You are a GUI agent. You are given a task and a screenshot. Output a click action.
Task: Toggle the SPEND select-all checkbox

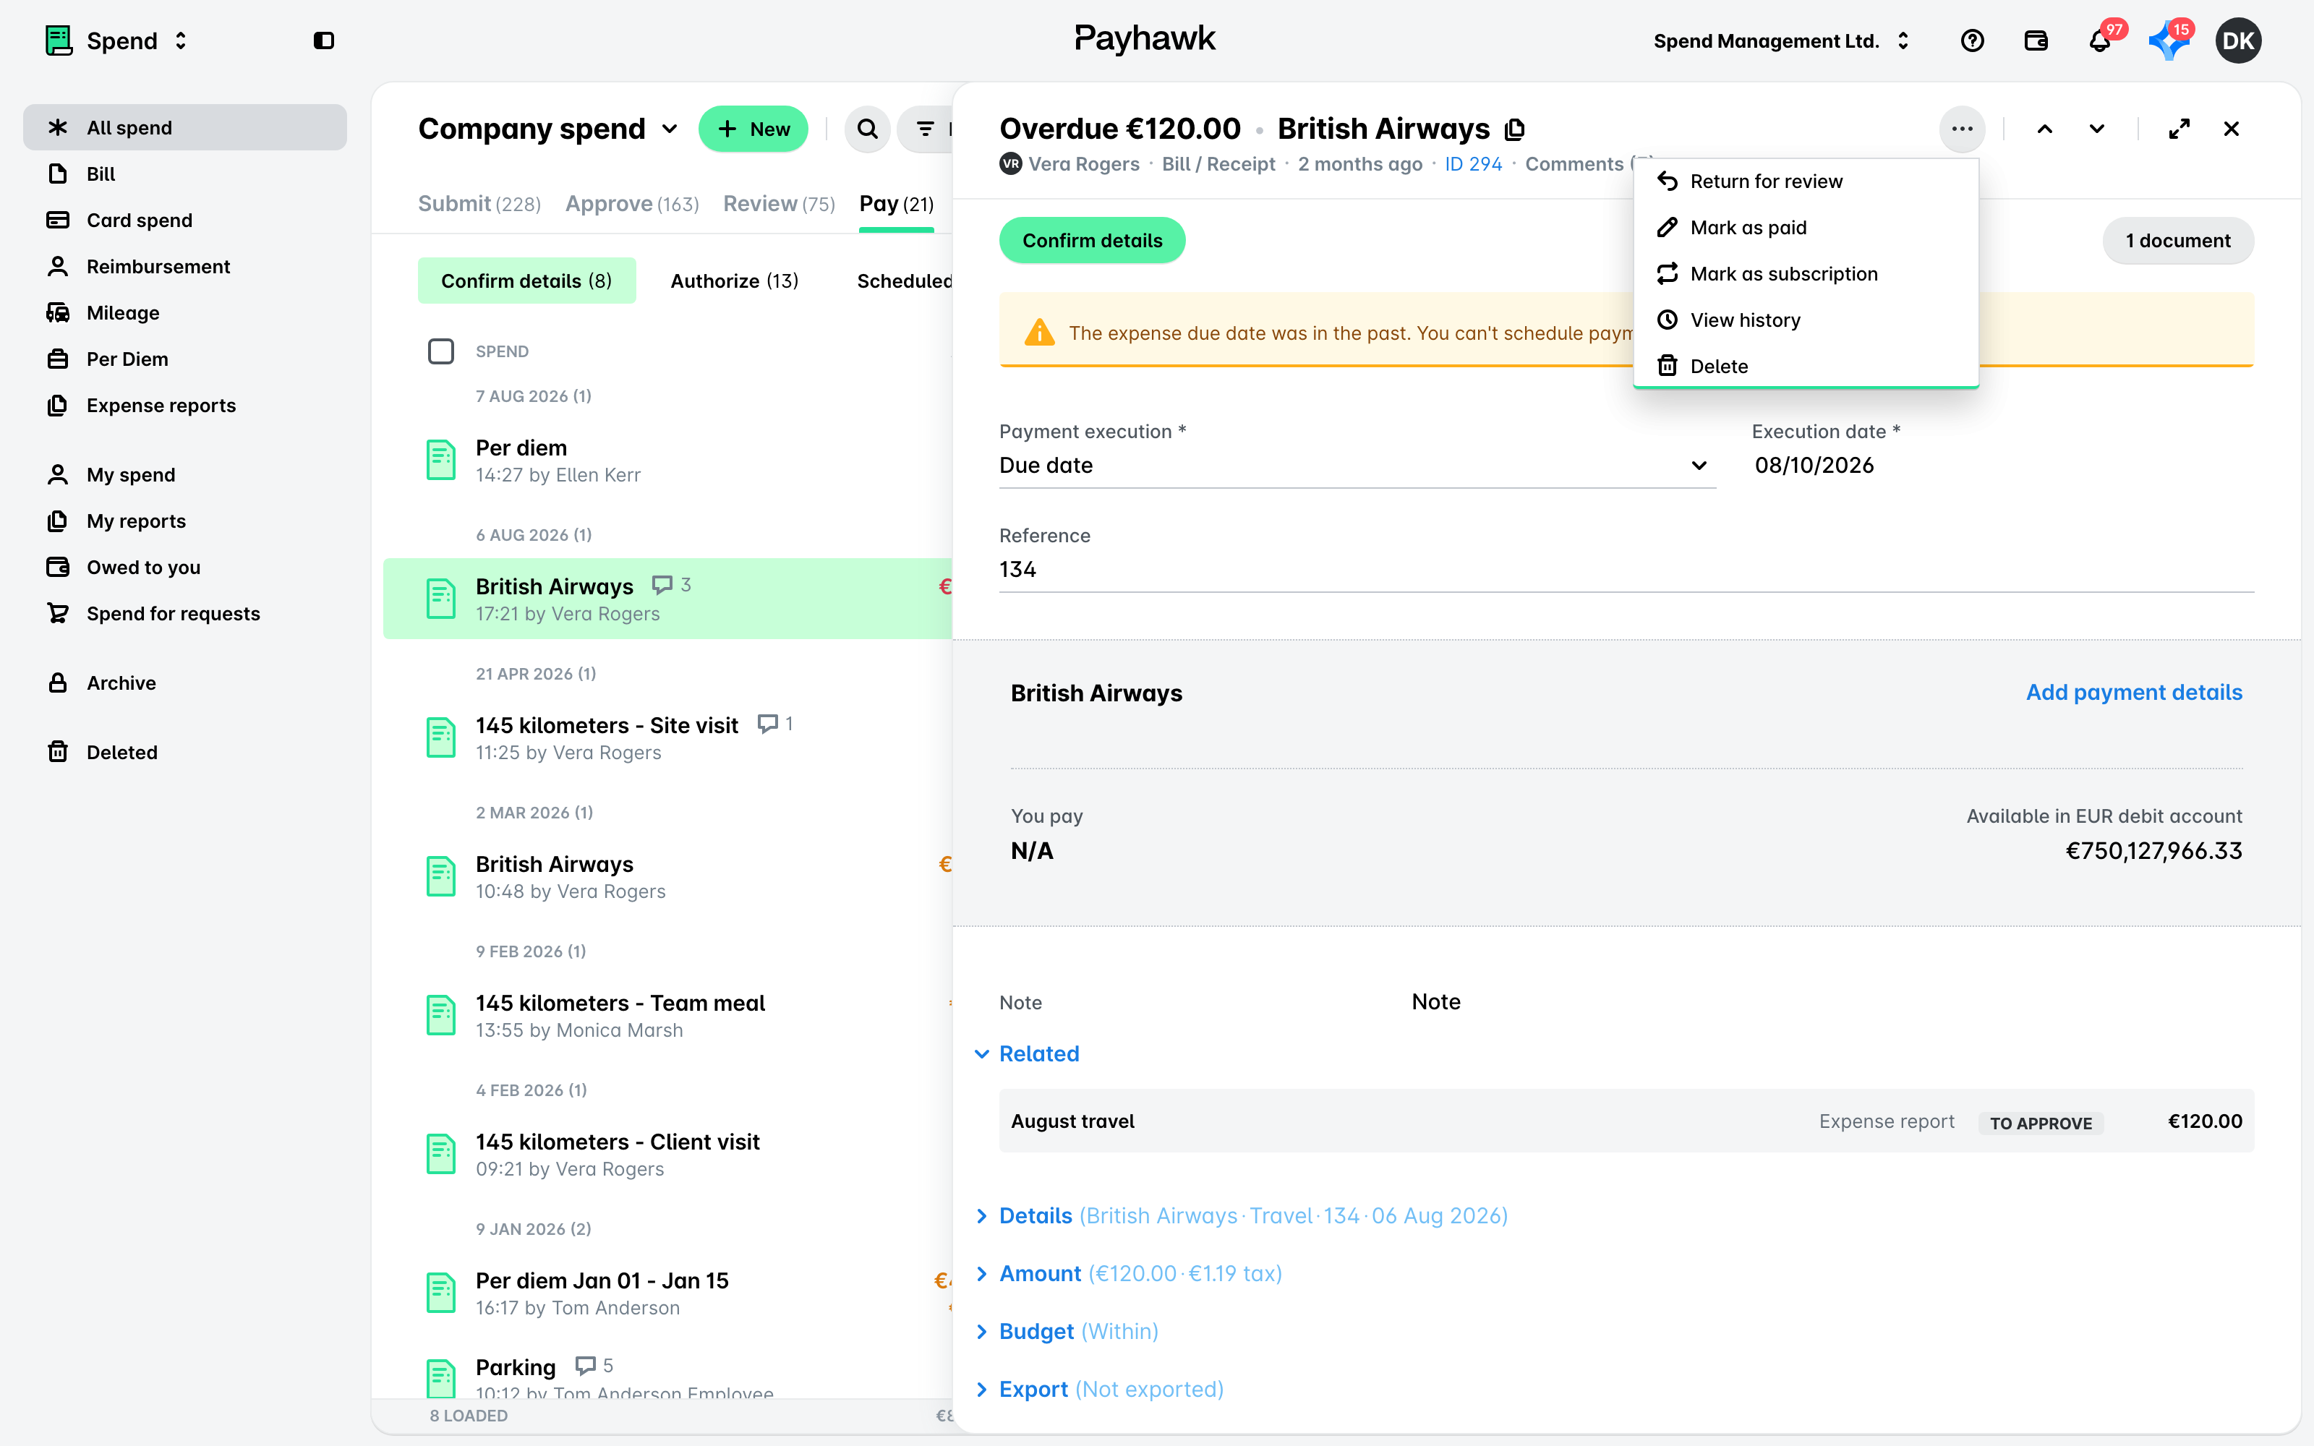(441, 351)
